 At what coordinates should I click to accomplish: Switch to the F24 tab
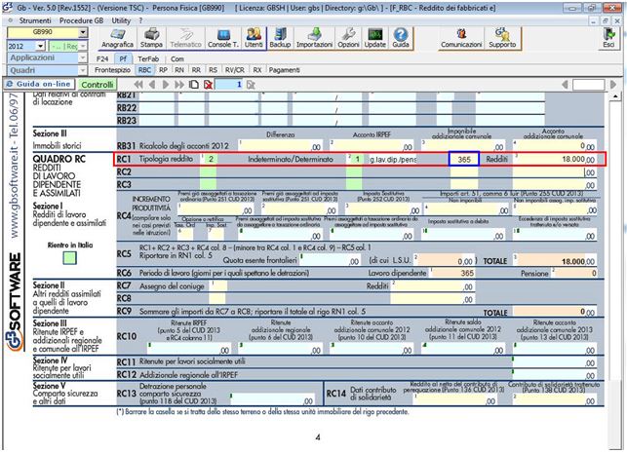point(102,58)
